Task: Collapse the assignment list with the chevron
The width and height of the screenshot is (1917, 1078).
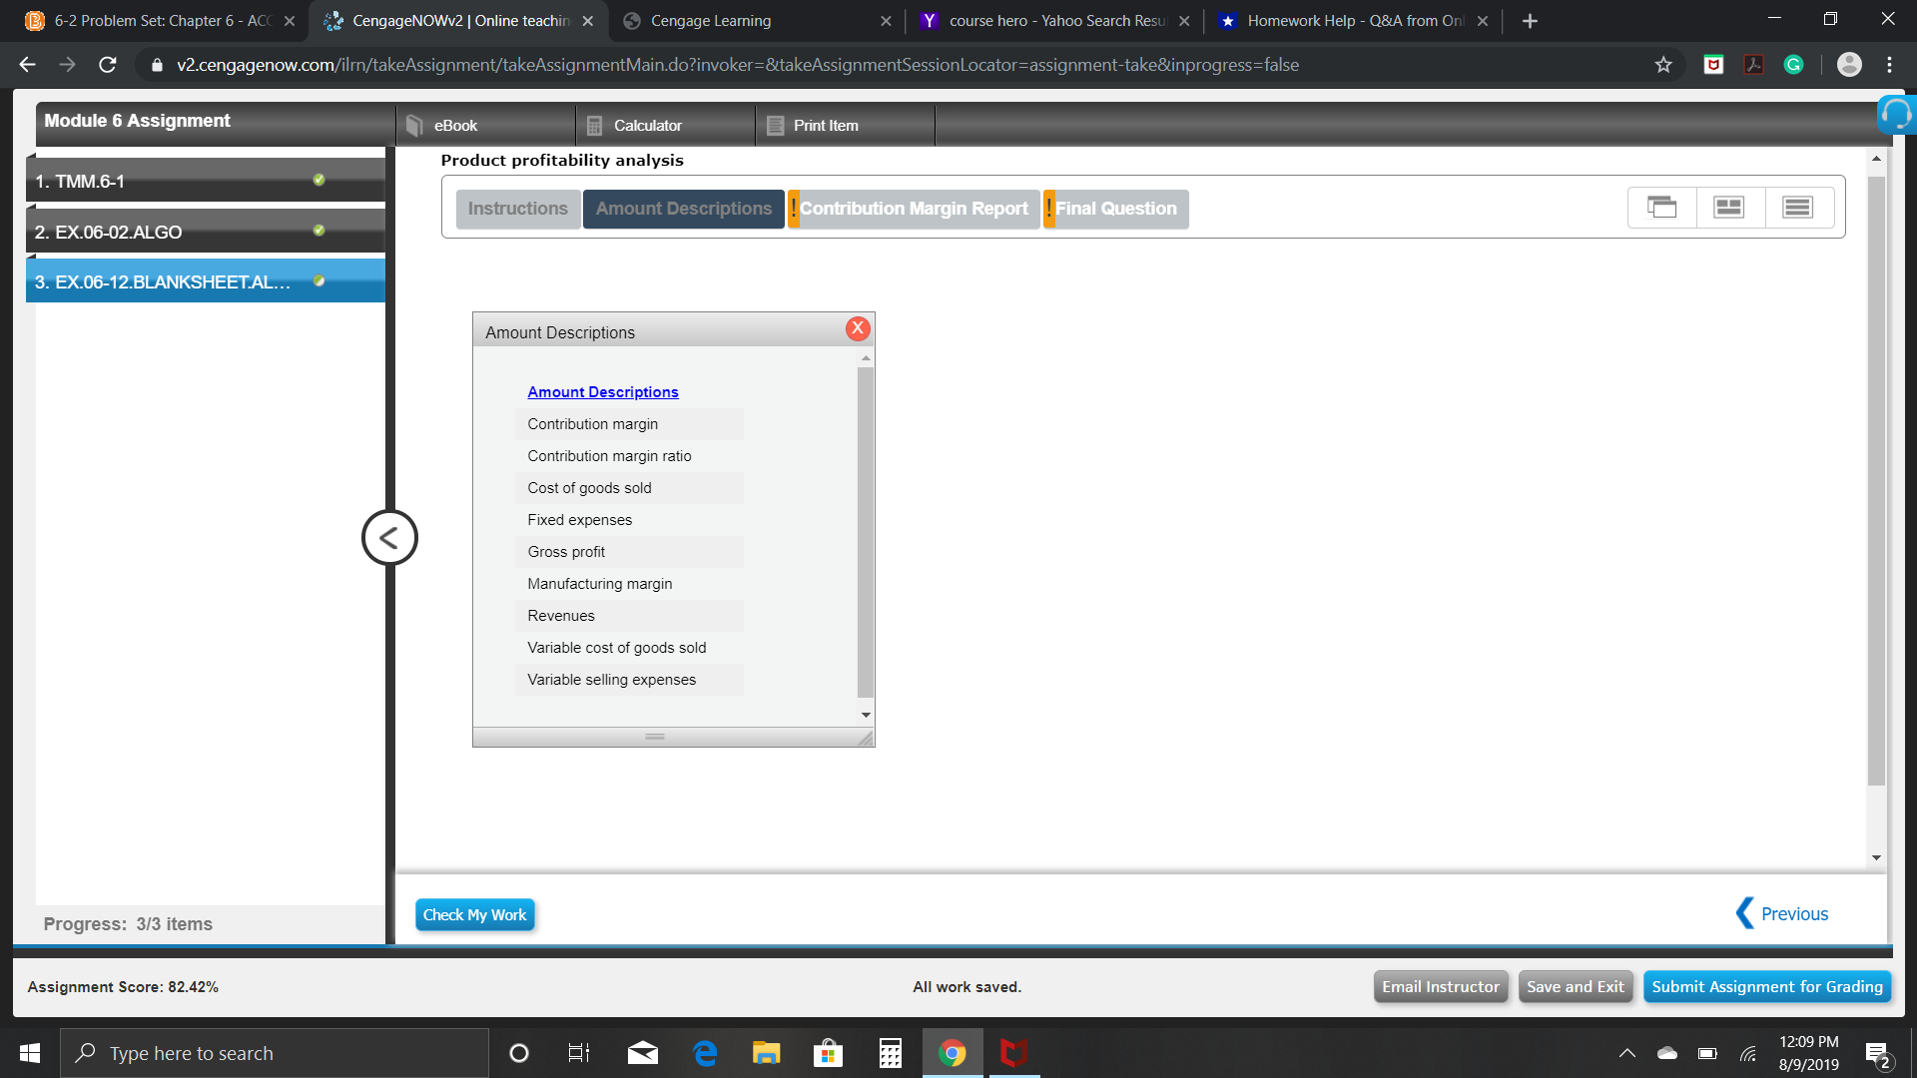Action: pos(389,536)
